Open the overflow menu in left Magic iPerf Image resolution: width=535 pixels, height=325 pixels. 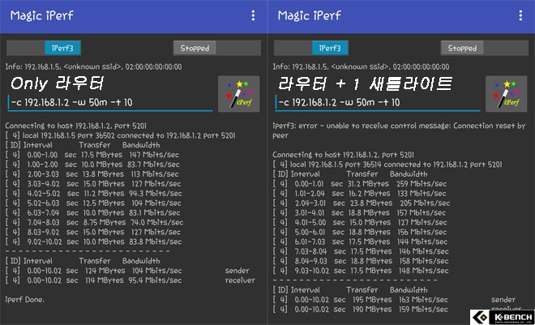[x=253, y=15]
